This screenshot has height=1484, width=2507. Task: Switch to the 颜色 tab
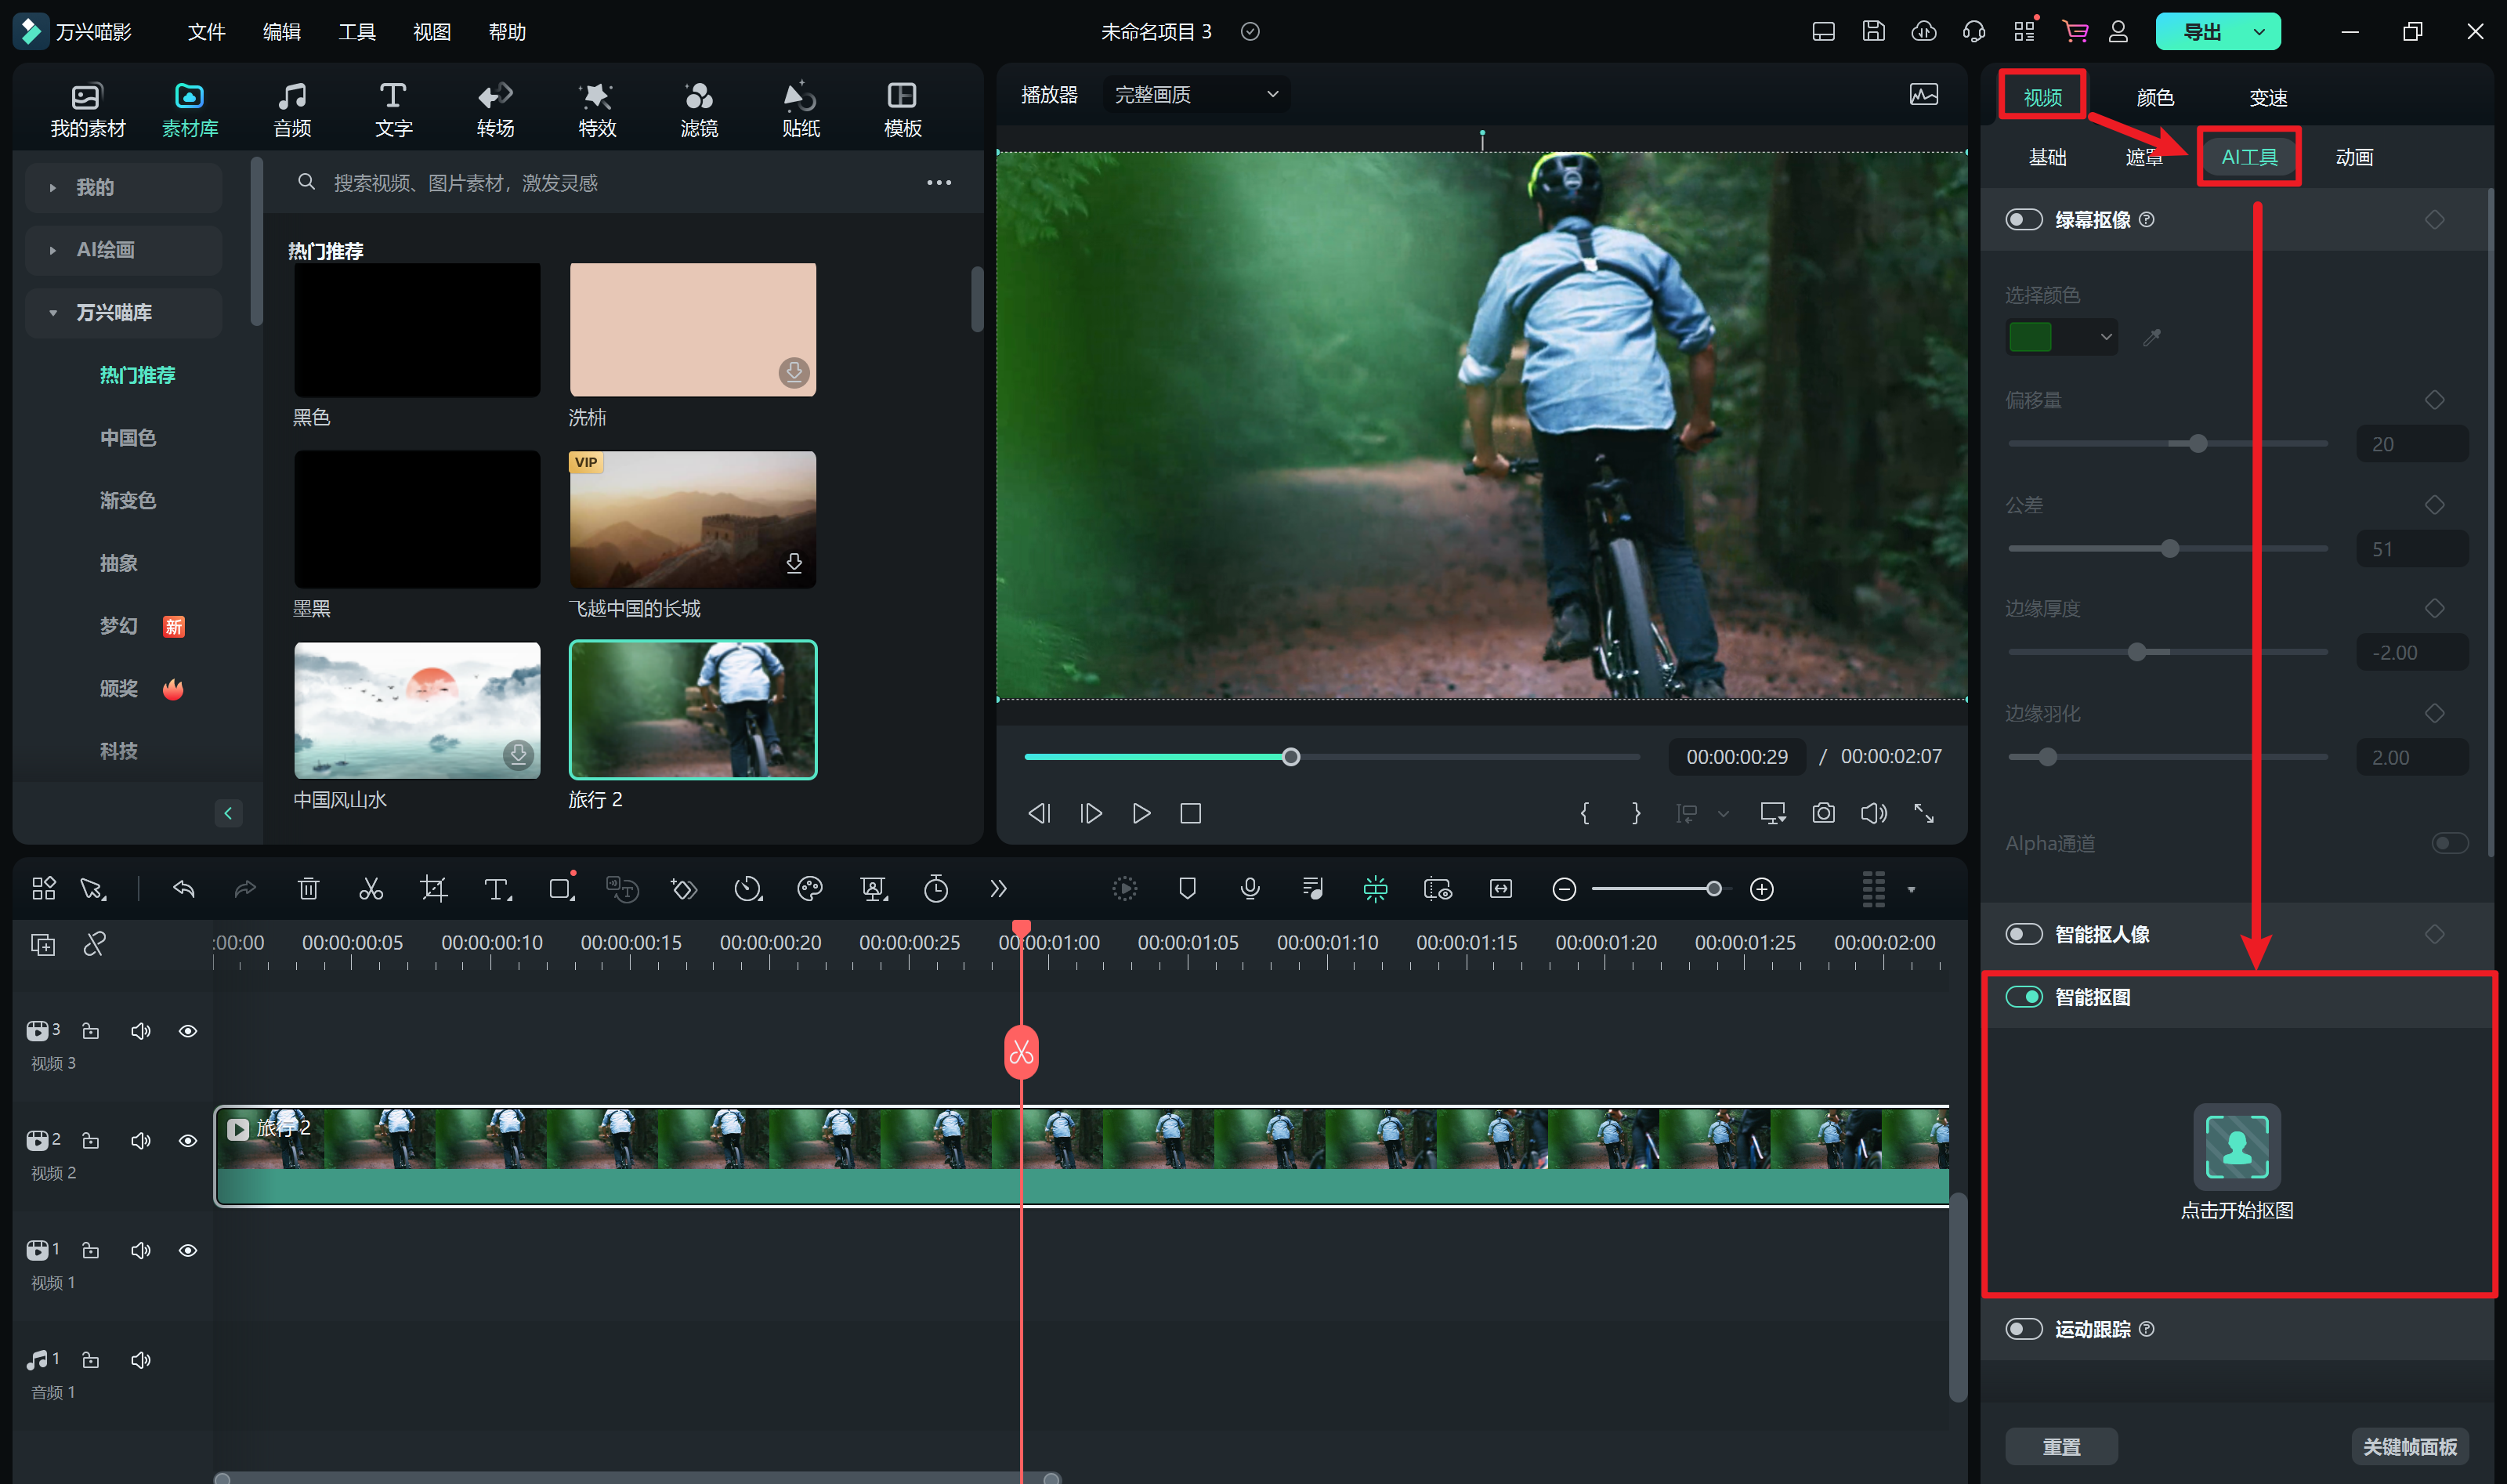click(2155, 97)
